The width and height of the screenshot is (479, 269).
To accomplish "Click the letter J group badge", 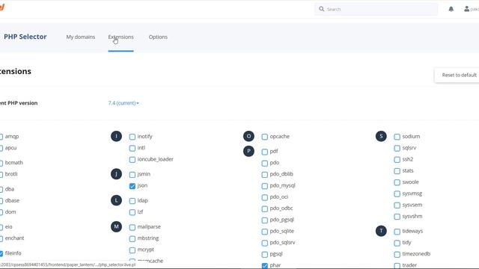I will (116, 174).
